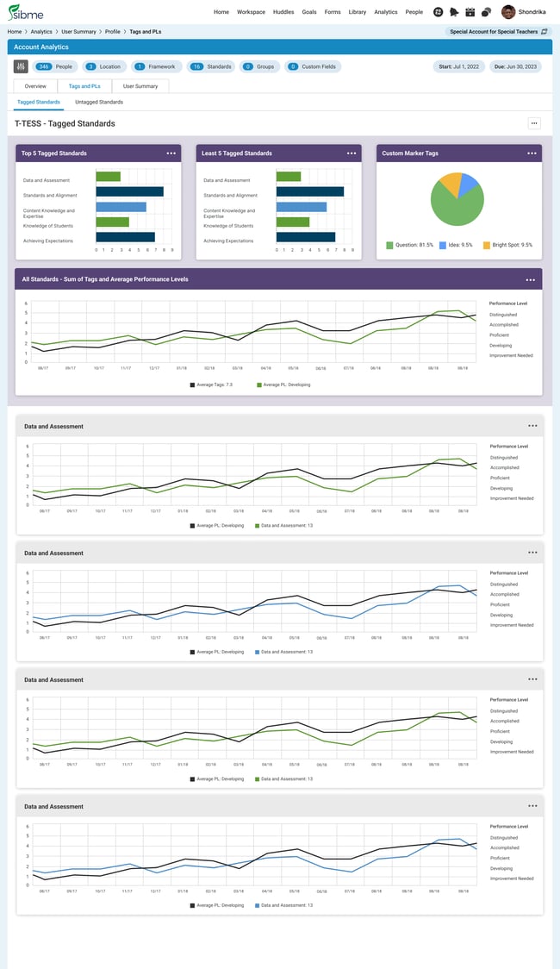The image size is (560, 969).
Task: Click the account switch icon beside Special Teachers
Action: pos(544,32)
